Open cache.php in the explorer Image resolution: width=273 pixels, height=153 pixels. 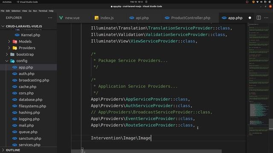27,87
